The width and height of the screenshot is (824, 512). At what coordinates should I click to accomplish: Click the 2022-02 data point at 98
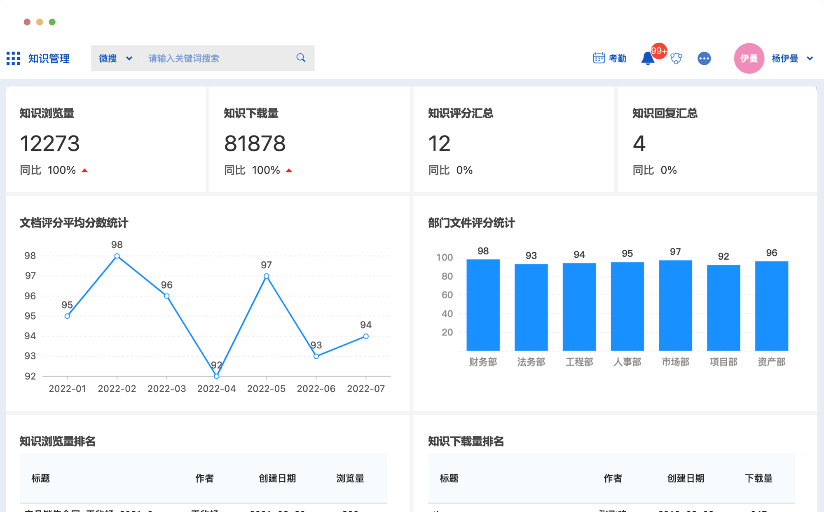click(117, 256)
